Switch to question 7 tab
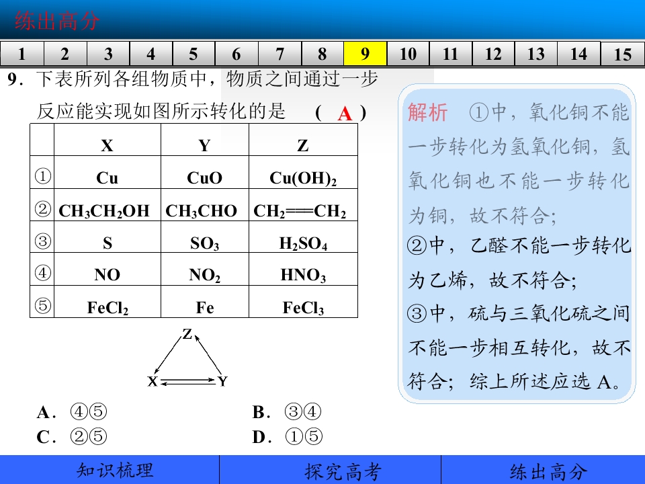The image size is (645, 484). pyautogui.click(x=279, y=54)
